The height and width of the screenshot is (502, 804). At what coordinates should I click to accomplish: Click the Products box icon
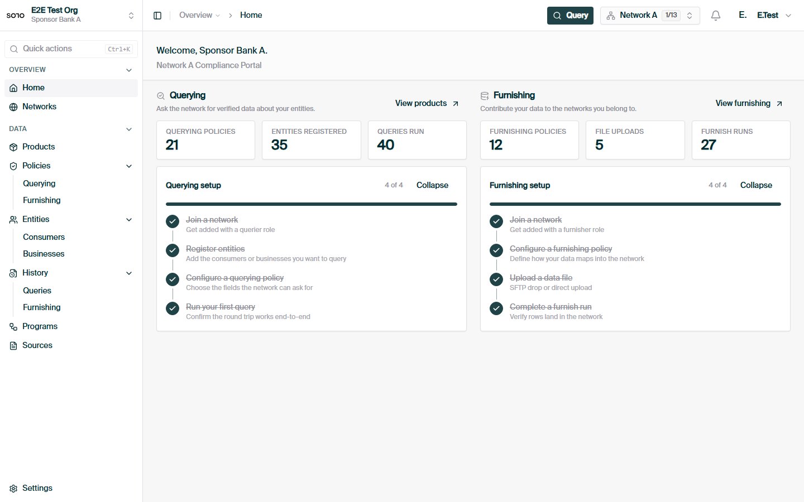tap(13, 147)
